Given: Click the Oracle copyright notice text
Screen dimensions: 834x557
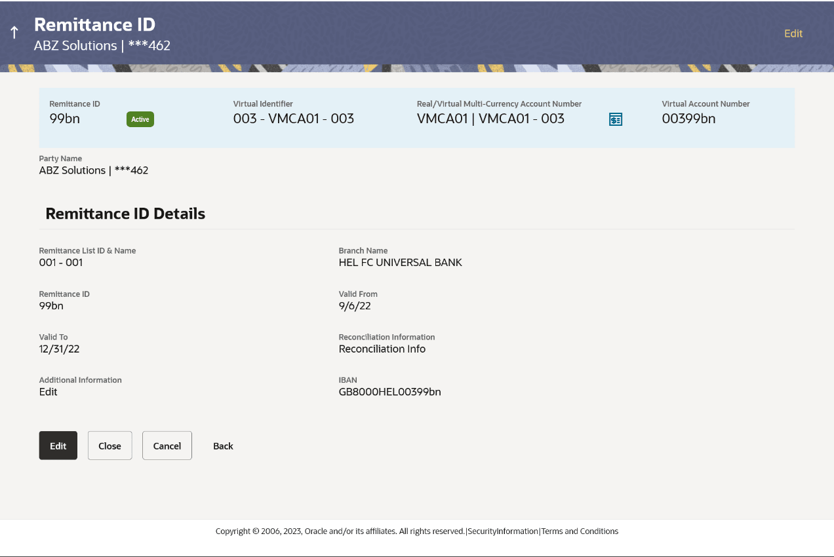Looking at the screenshot, I should point(340,531).
